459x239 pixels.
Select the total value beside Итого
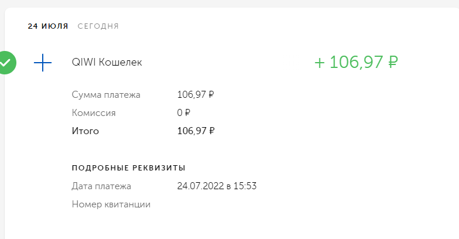click(x=196, y=131)
